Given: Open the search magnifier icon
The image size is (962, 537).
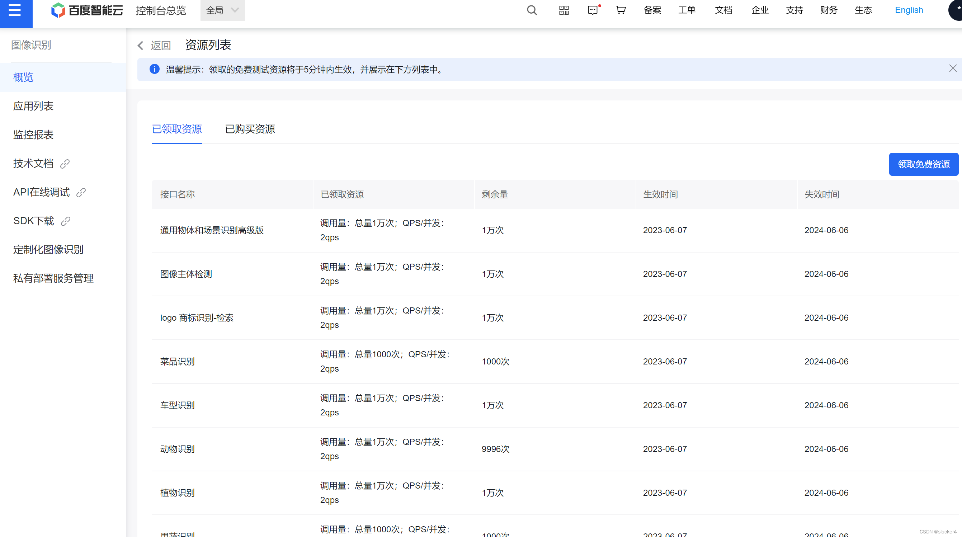Looking at the screenshot, I should 532,10.
